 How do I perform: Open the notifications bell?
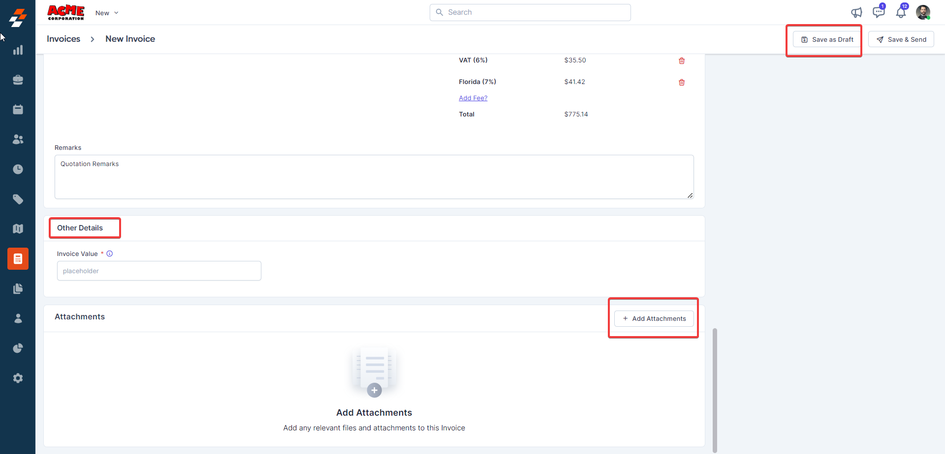point(901,12)
